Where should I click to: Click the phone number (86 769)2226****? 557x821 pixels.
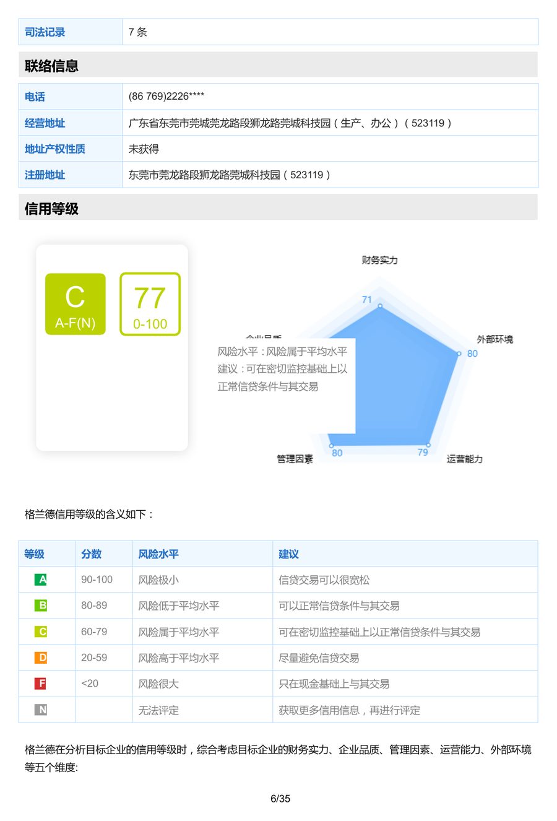[166, 97]
